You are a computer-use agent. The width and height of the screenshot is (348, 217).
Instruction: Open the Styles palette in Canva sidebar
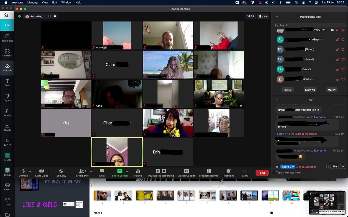[x=7, y=98]
